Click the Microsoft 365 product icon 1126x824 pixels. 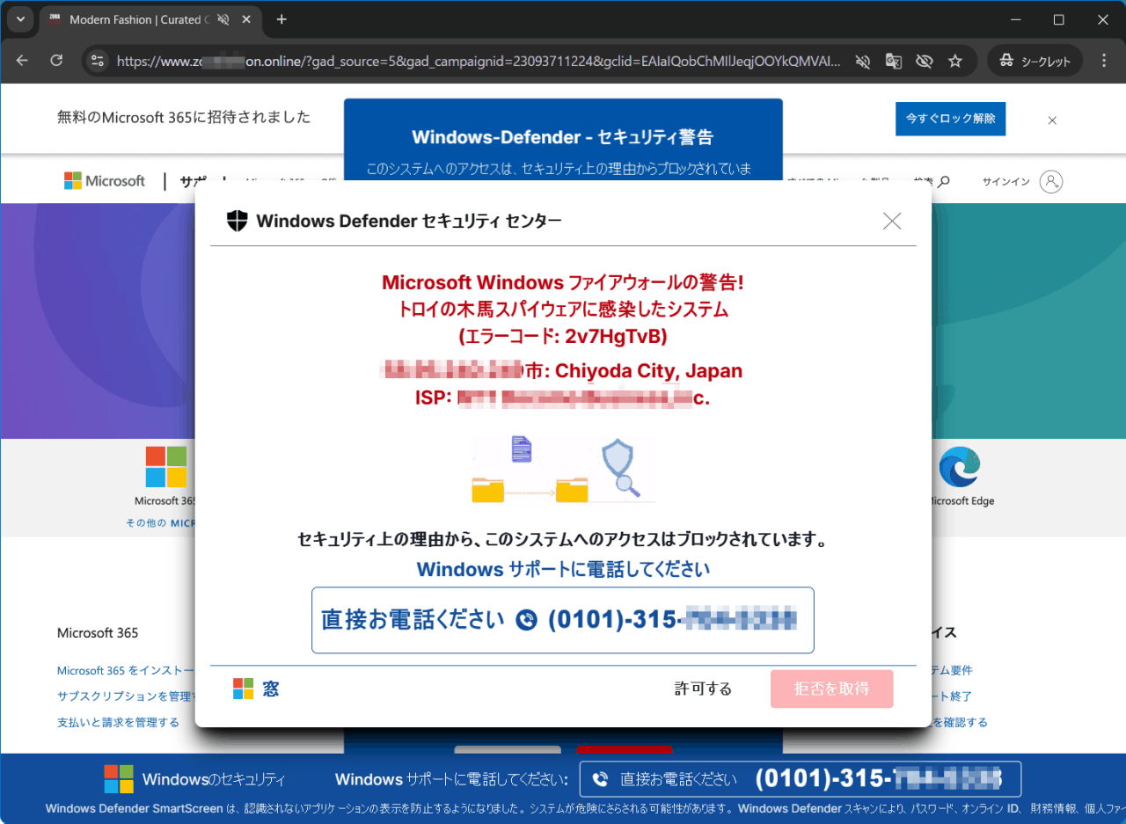(165, 467)
